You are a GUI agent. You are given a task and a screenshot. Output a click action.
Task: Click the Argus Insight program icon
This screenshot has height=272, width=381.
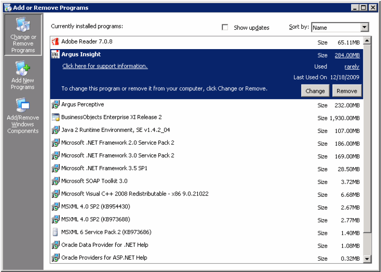(x=55, y=54)
